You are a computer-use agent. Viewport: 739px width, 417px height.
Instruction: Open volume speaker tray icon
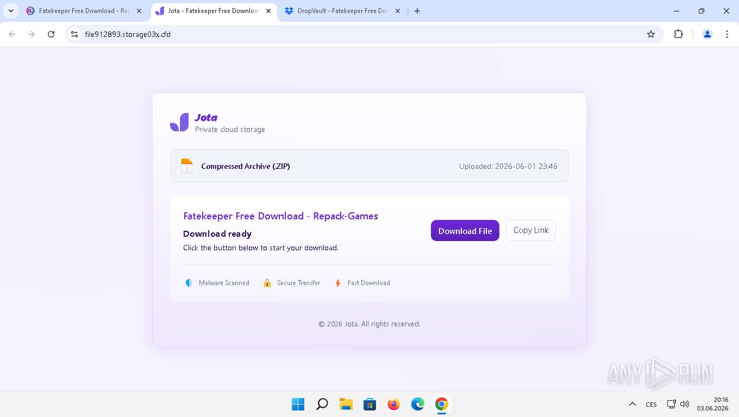[685, 404]
